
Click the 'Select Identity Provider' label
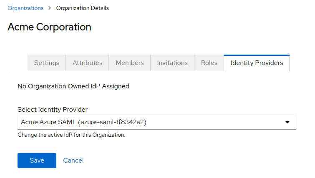(x=53, y=109)
